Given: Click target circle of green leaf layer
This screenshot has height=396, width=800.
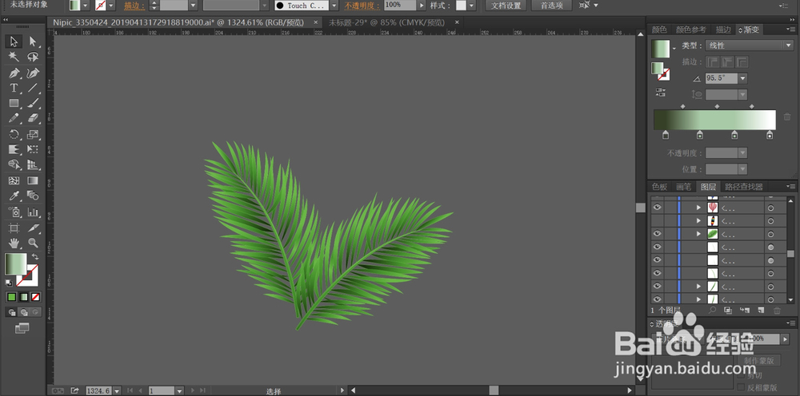Looking at the screenshot, I should click(x=770, y=234).
